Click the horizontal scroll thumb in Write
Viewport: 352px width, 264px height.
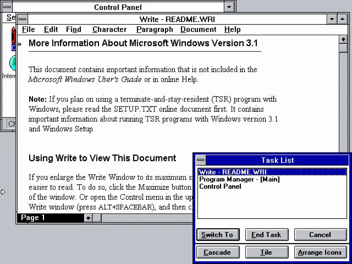pos(97,218)
